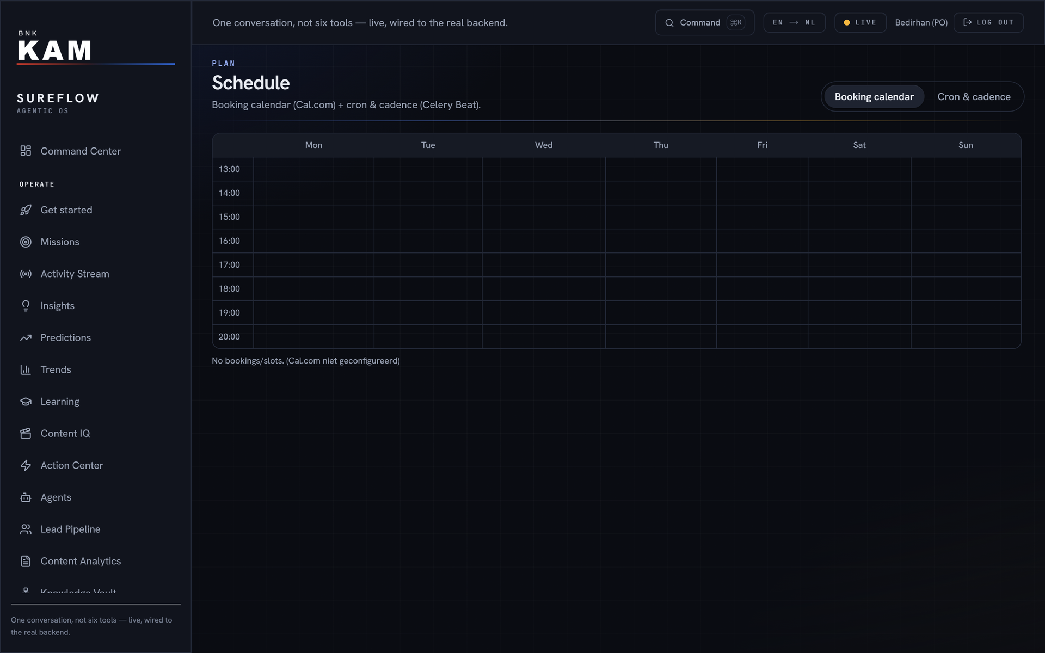This screenshot has height=653, width=1045.
Task: Open the Command search field
Action: click(704, 23)
